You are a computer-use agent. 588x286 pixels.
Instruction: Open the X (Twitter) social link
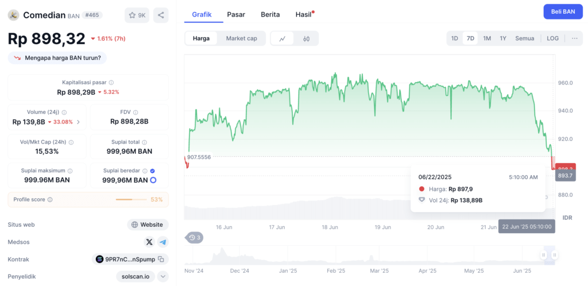click(x=149, y=242)
